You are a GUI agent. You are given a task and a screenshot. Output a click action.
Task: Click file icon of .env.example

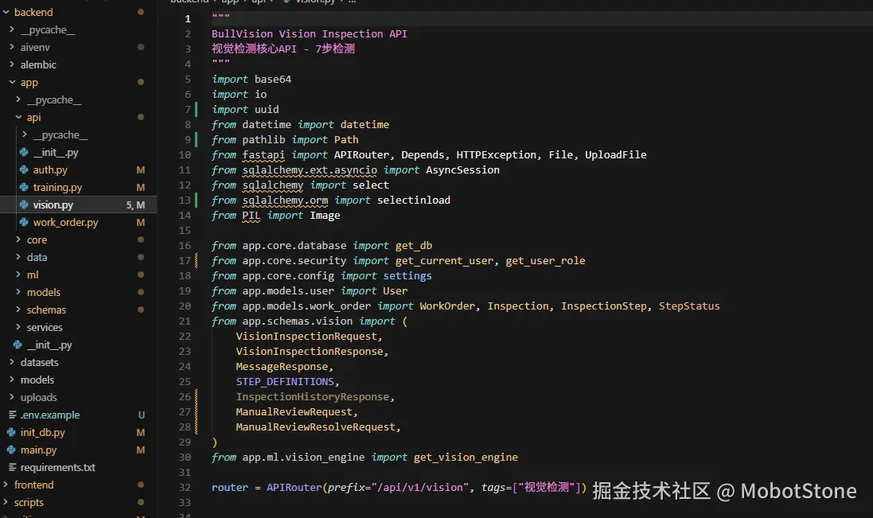click(12, 415)
